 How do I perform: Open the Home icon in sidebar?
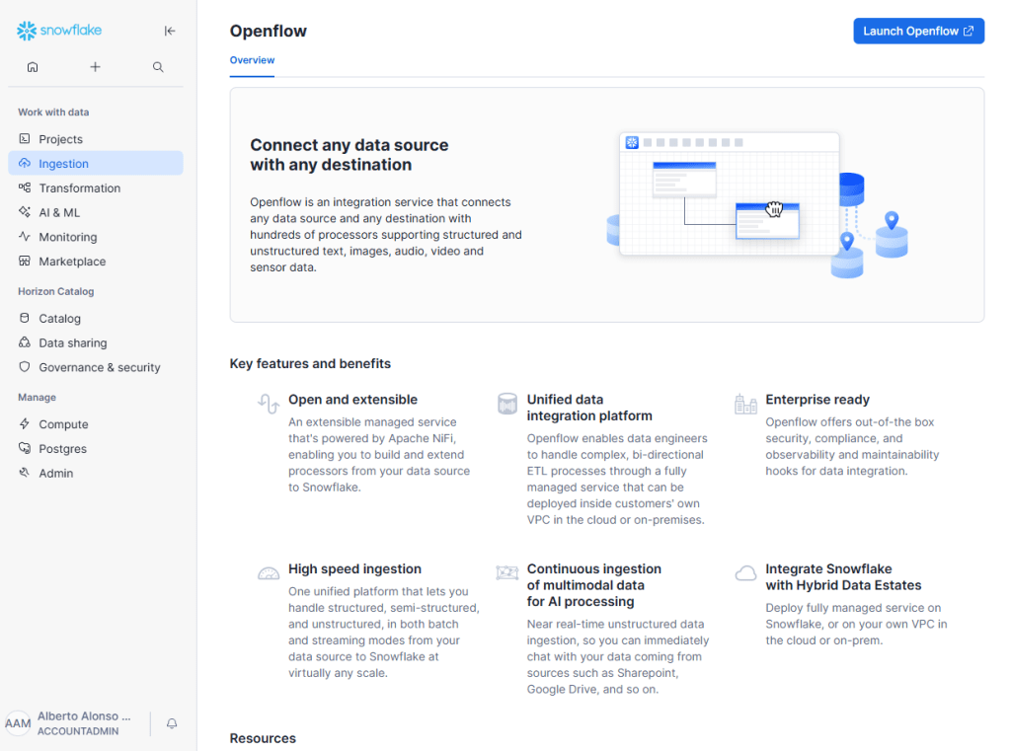pos(33,67)
